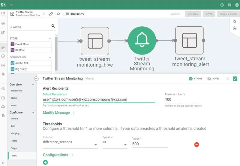Click the component list scrollbar
This screenshot has height=166, width=240.
coord(56,54)
